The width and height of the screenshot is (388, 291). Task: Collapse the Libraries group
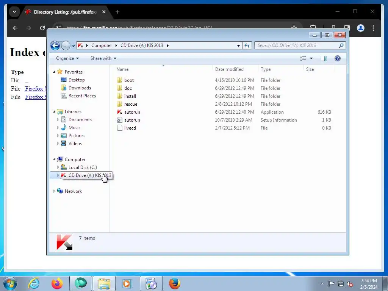(54, 112)
